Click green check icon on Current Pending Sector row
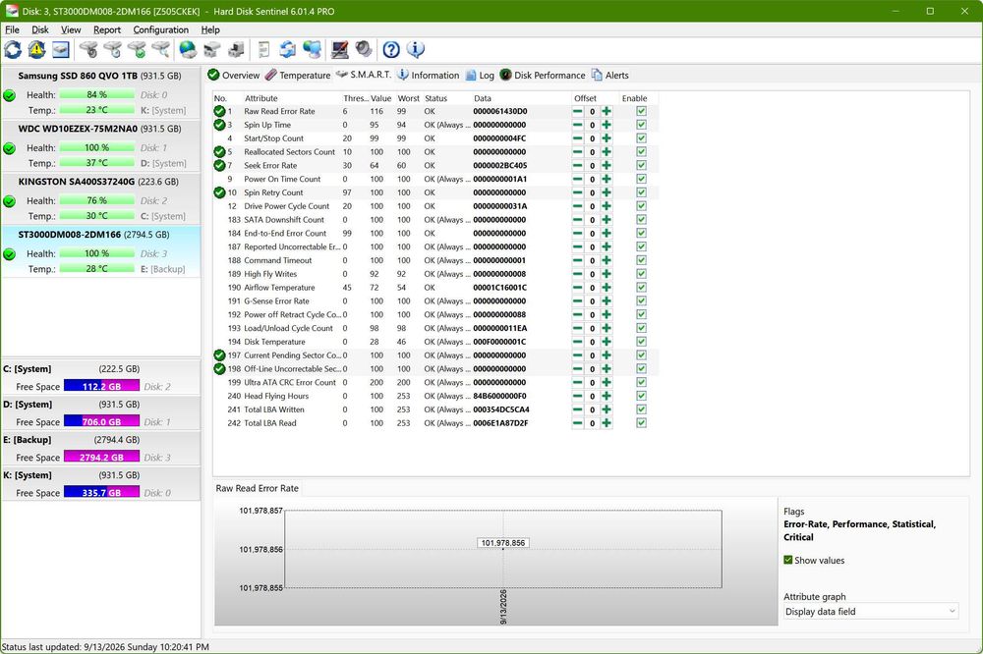Screen dimensions: 983x654 219,355
